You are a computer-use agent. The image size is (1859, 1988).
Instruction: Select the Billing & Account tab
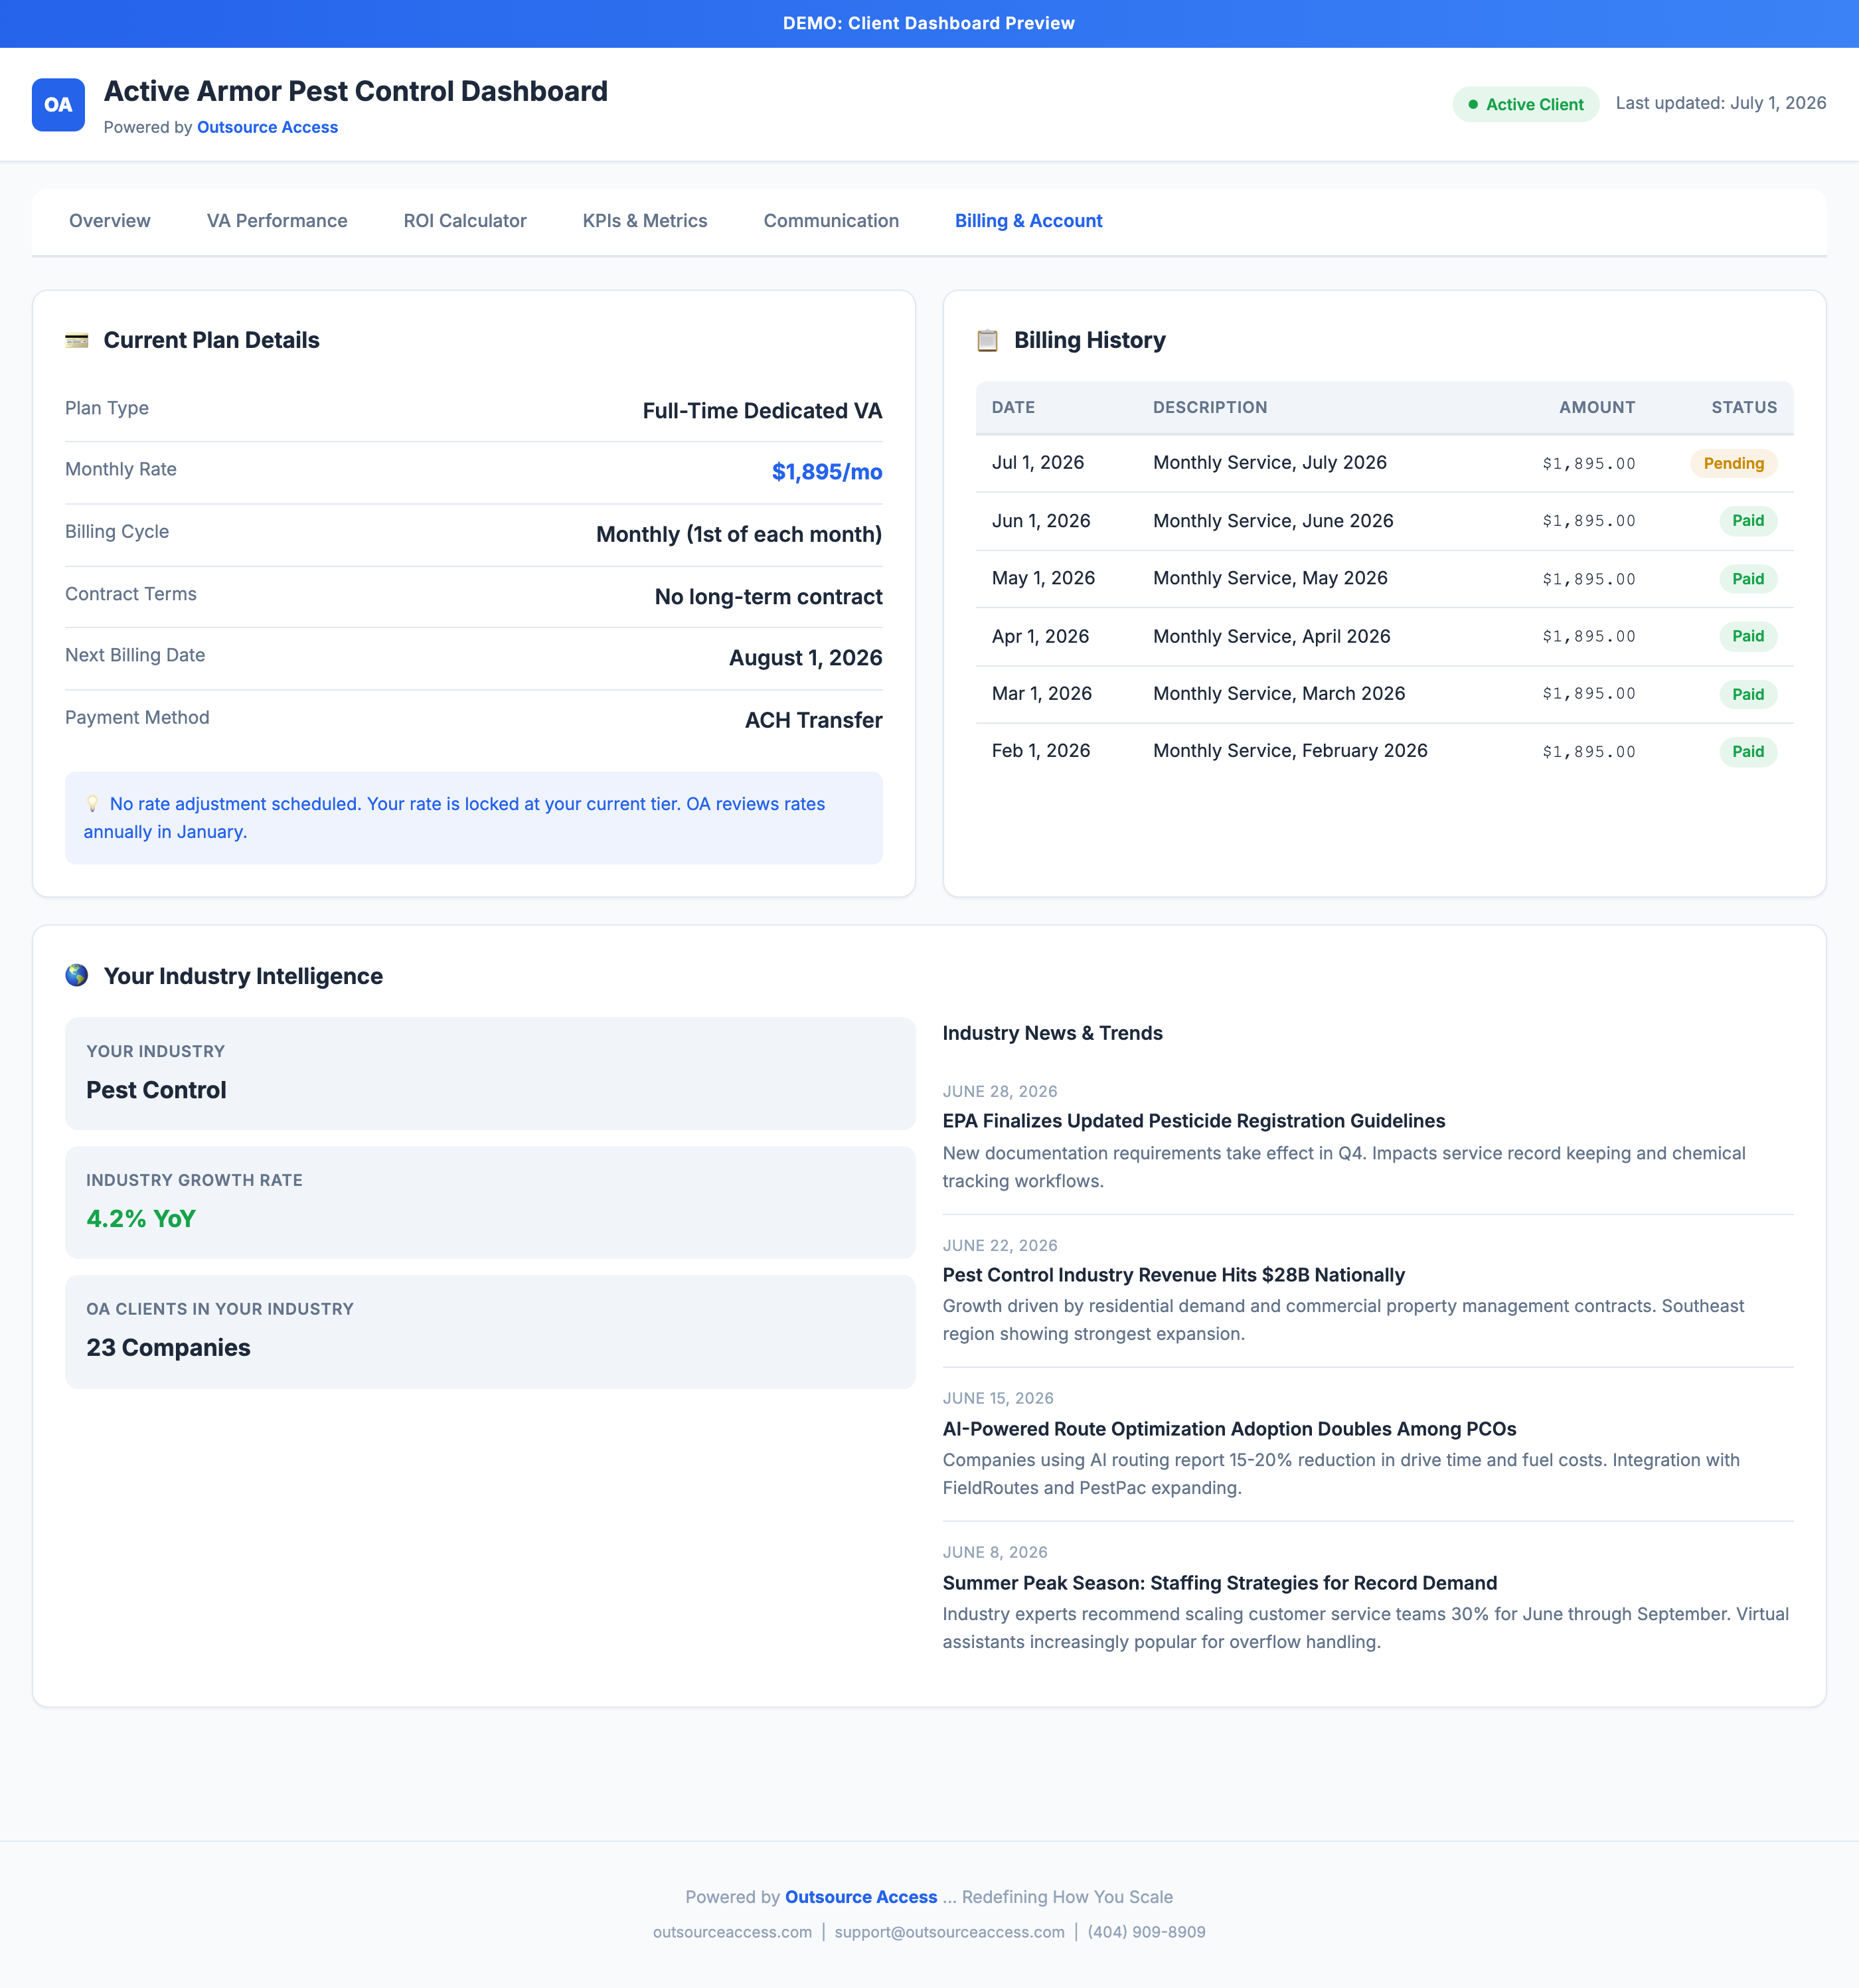pos(1028,221)
